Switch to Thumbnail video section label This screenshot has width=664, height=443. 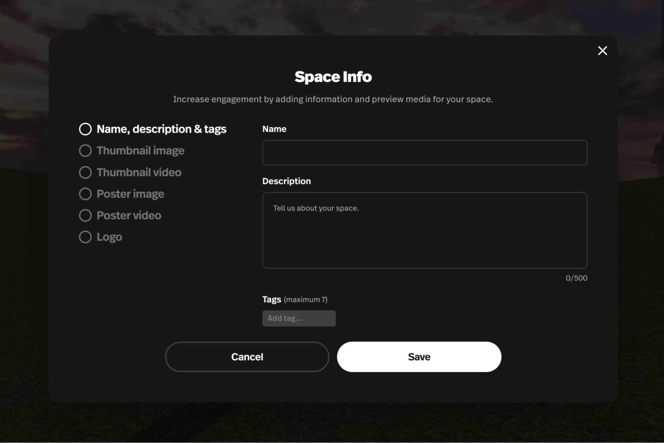139,172
